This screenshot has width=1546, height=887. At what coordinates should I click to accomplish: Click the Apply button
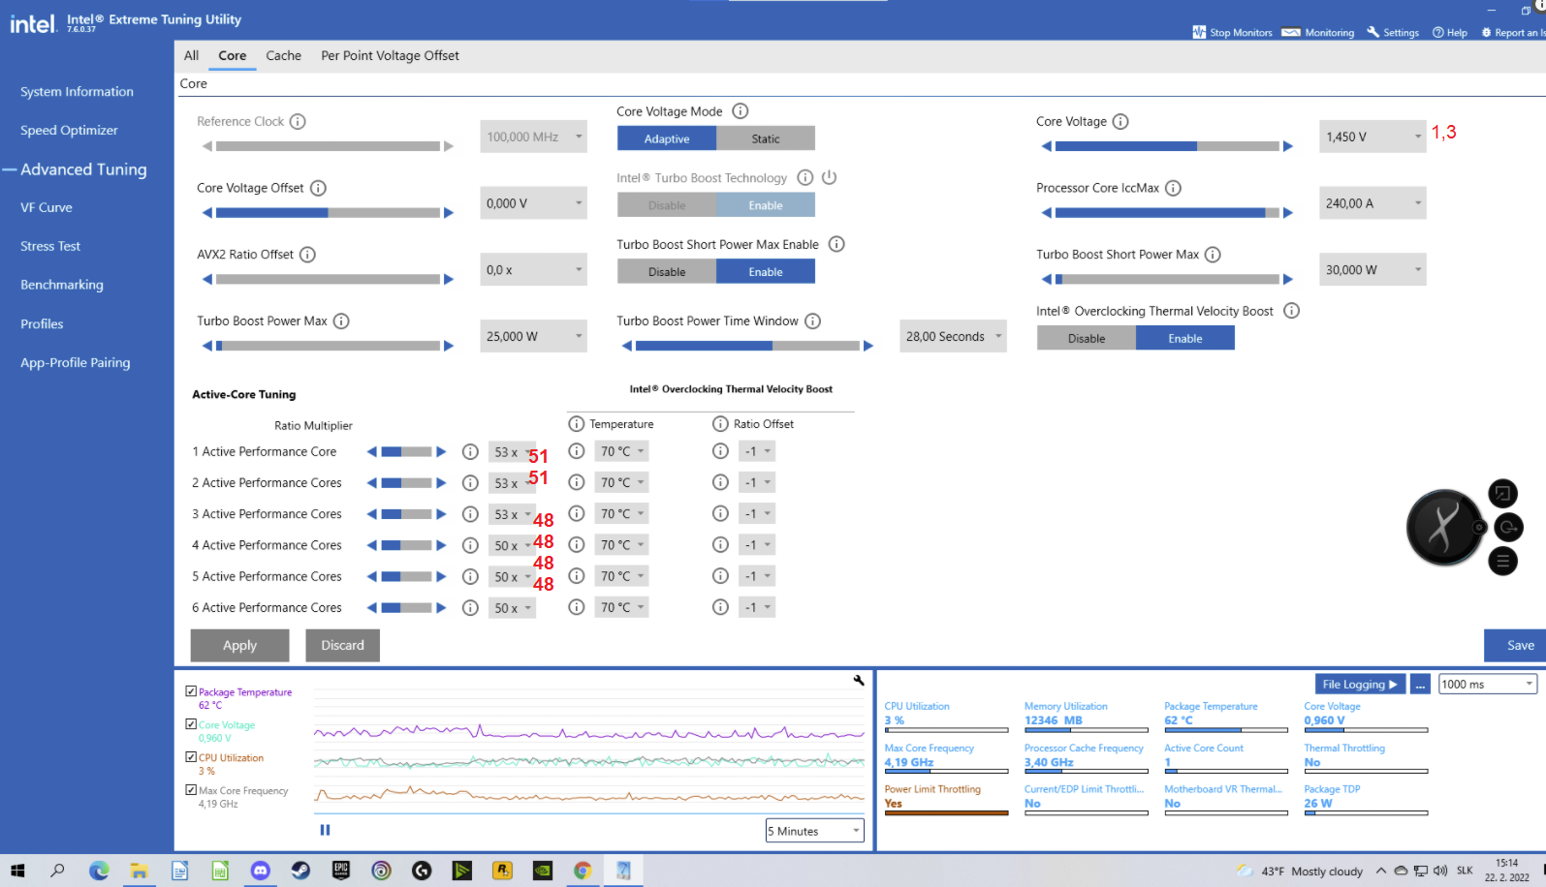(239, 645)
